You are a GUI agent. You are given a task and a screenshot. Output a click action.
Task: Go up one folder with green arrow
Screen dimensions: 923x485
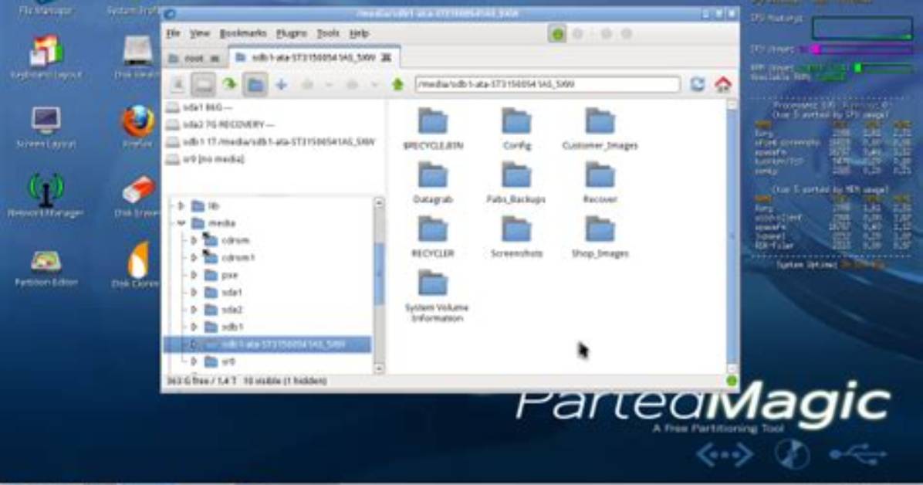[x=398, y=85]
